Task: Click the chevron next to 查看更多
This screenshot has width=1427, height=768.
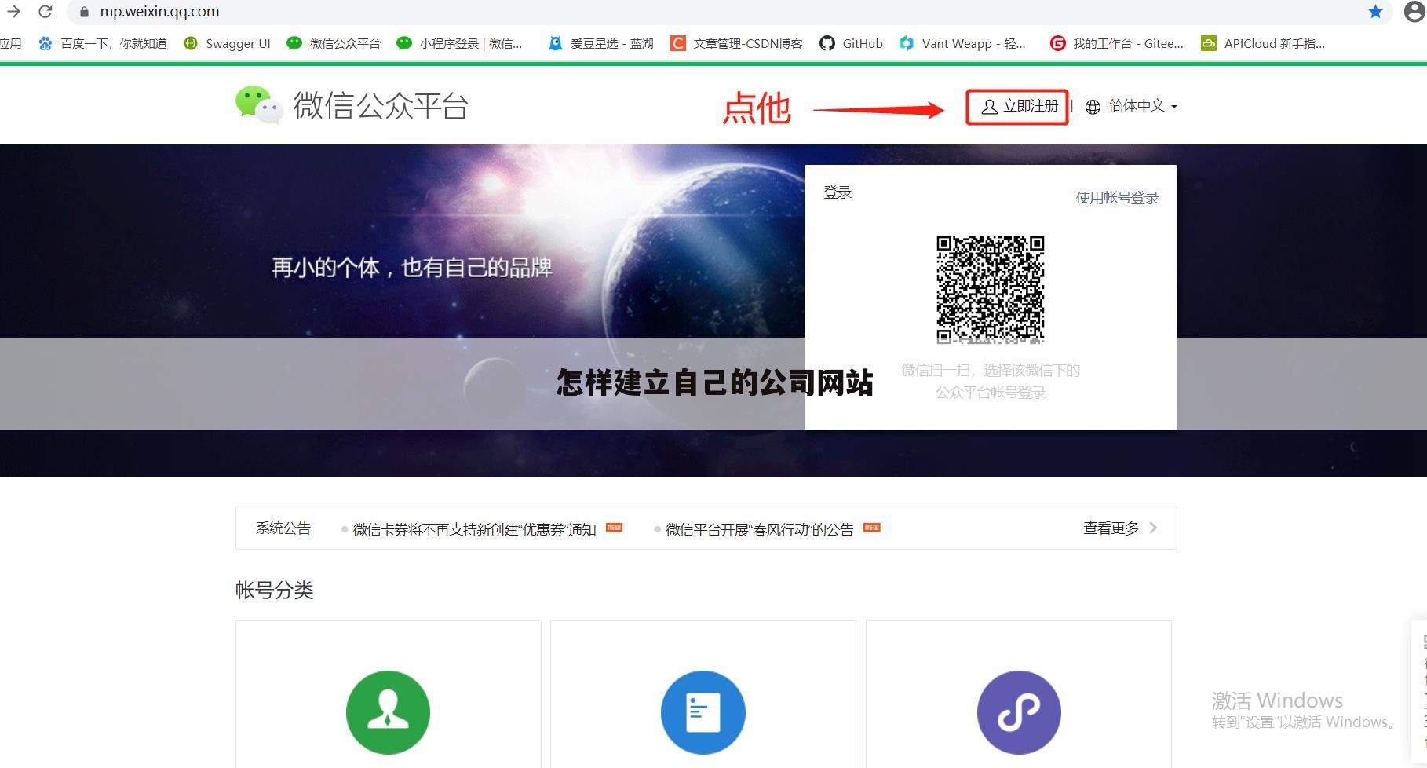Action: coord(1153,528)
